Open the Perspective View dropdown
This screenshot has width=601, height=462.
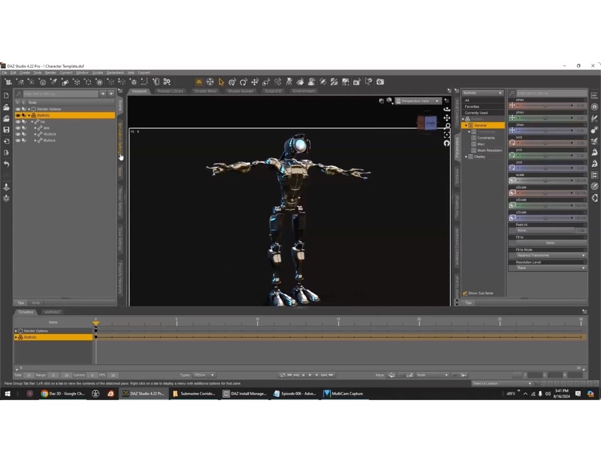[x=417, y=101]
